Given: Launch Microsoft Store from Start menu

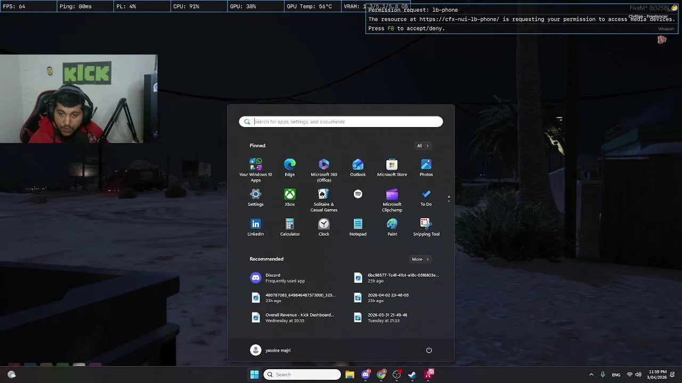Looking at the screenshot, I should click(392, 168).
